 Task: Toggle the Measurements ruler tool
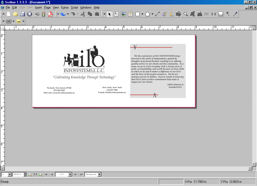point(221,14)
